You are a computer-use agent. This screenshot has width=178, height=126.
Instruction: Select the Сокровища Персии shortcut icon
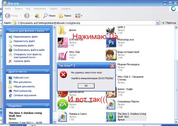[111, 104]
